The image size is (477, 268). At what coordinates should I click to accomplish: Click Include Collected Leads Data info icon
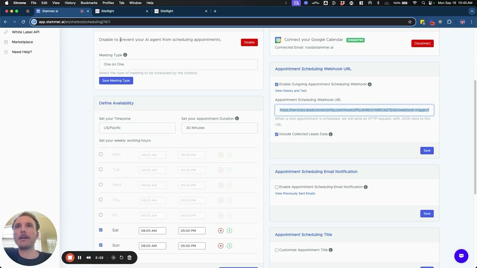pos(331,134)
